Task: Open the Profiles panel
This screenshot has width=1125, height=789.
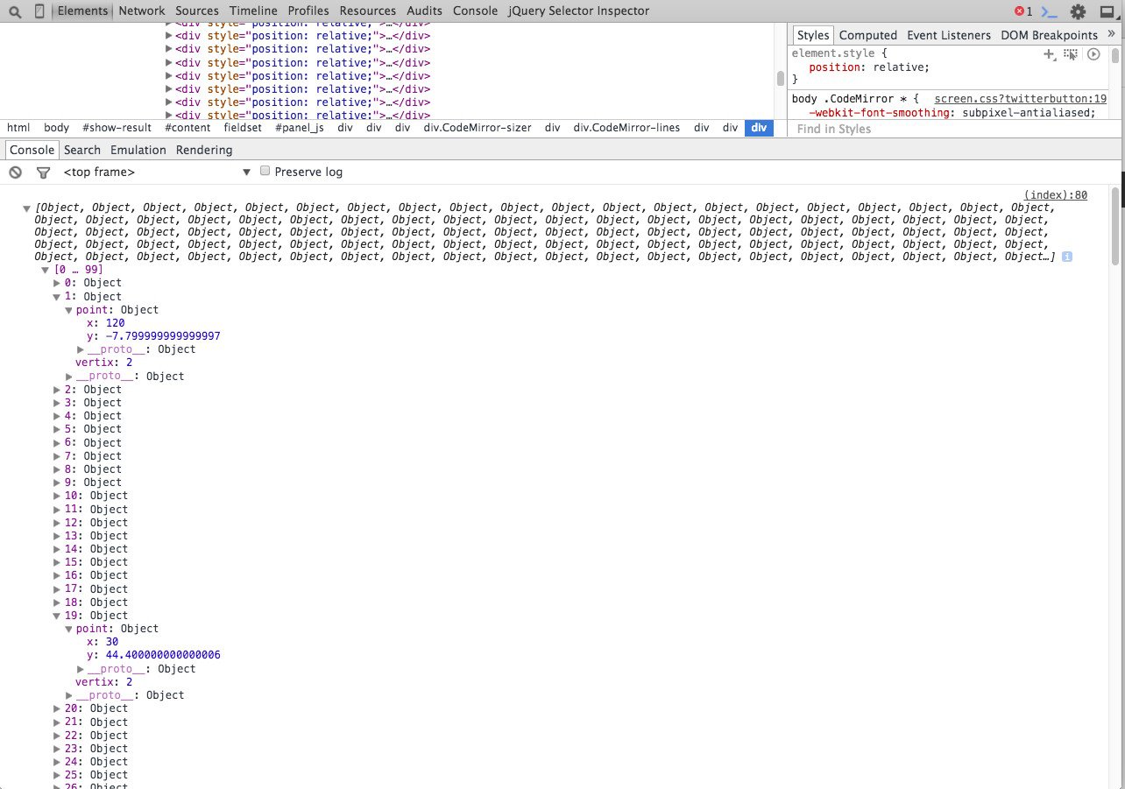Action: click(x=308, y=11)
